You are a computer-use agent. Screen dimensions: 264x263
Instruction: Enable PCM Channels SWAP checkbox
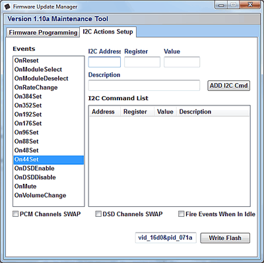point(15,214)
